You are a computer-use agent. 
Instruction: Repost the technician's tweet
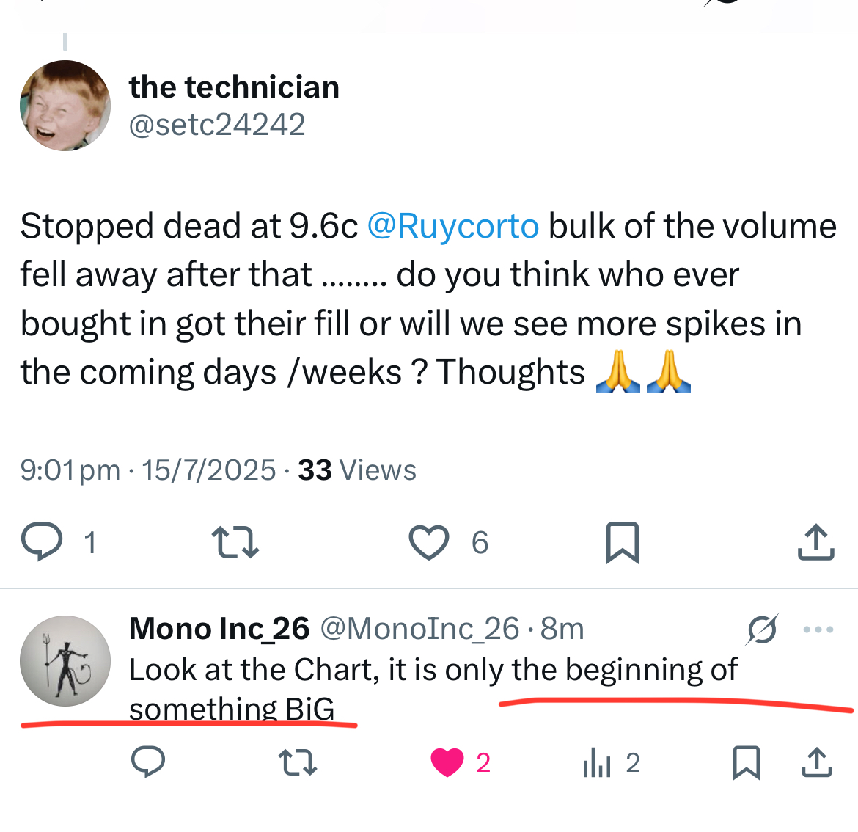click(x=235, y=542)
